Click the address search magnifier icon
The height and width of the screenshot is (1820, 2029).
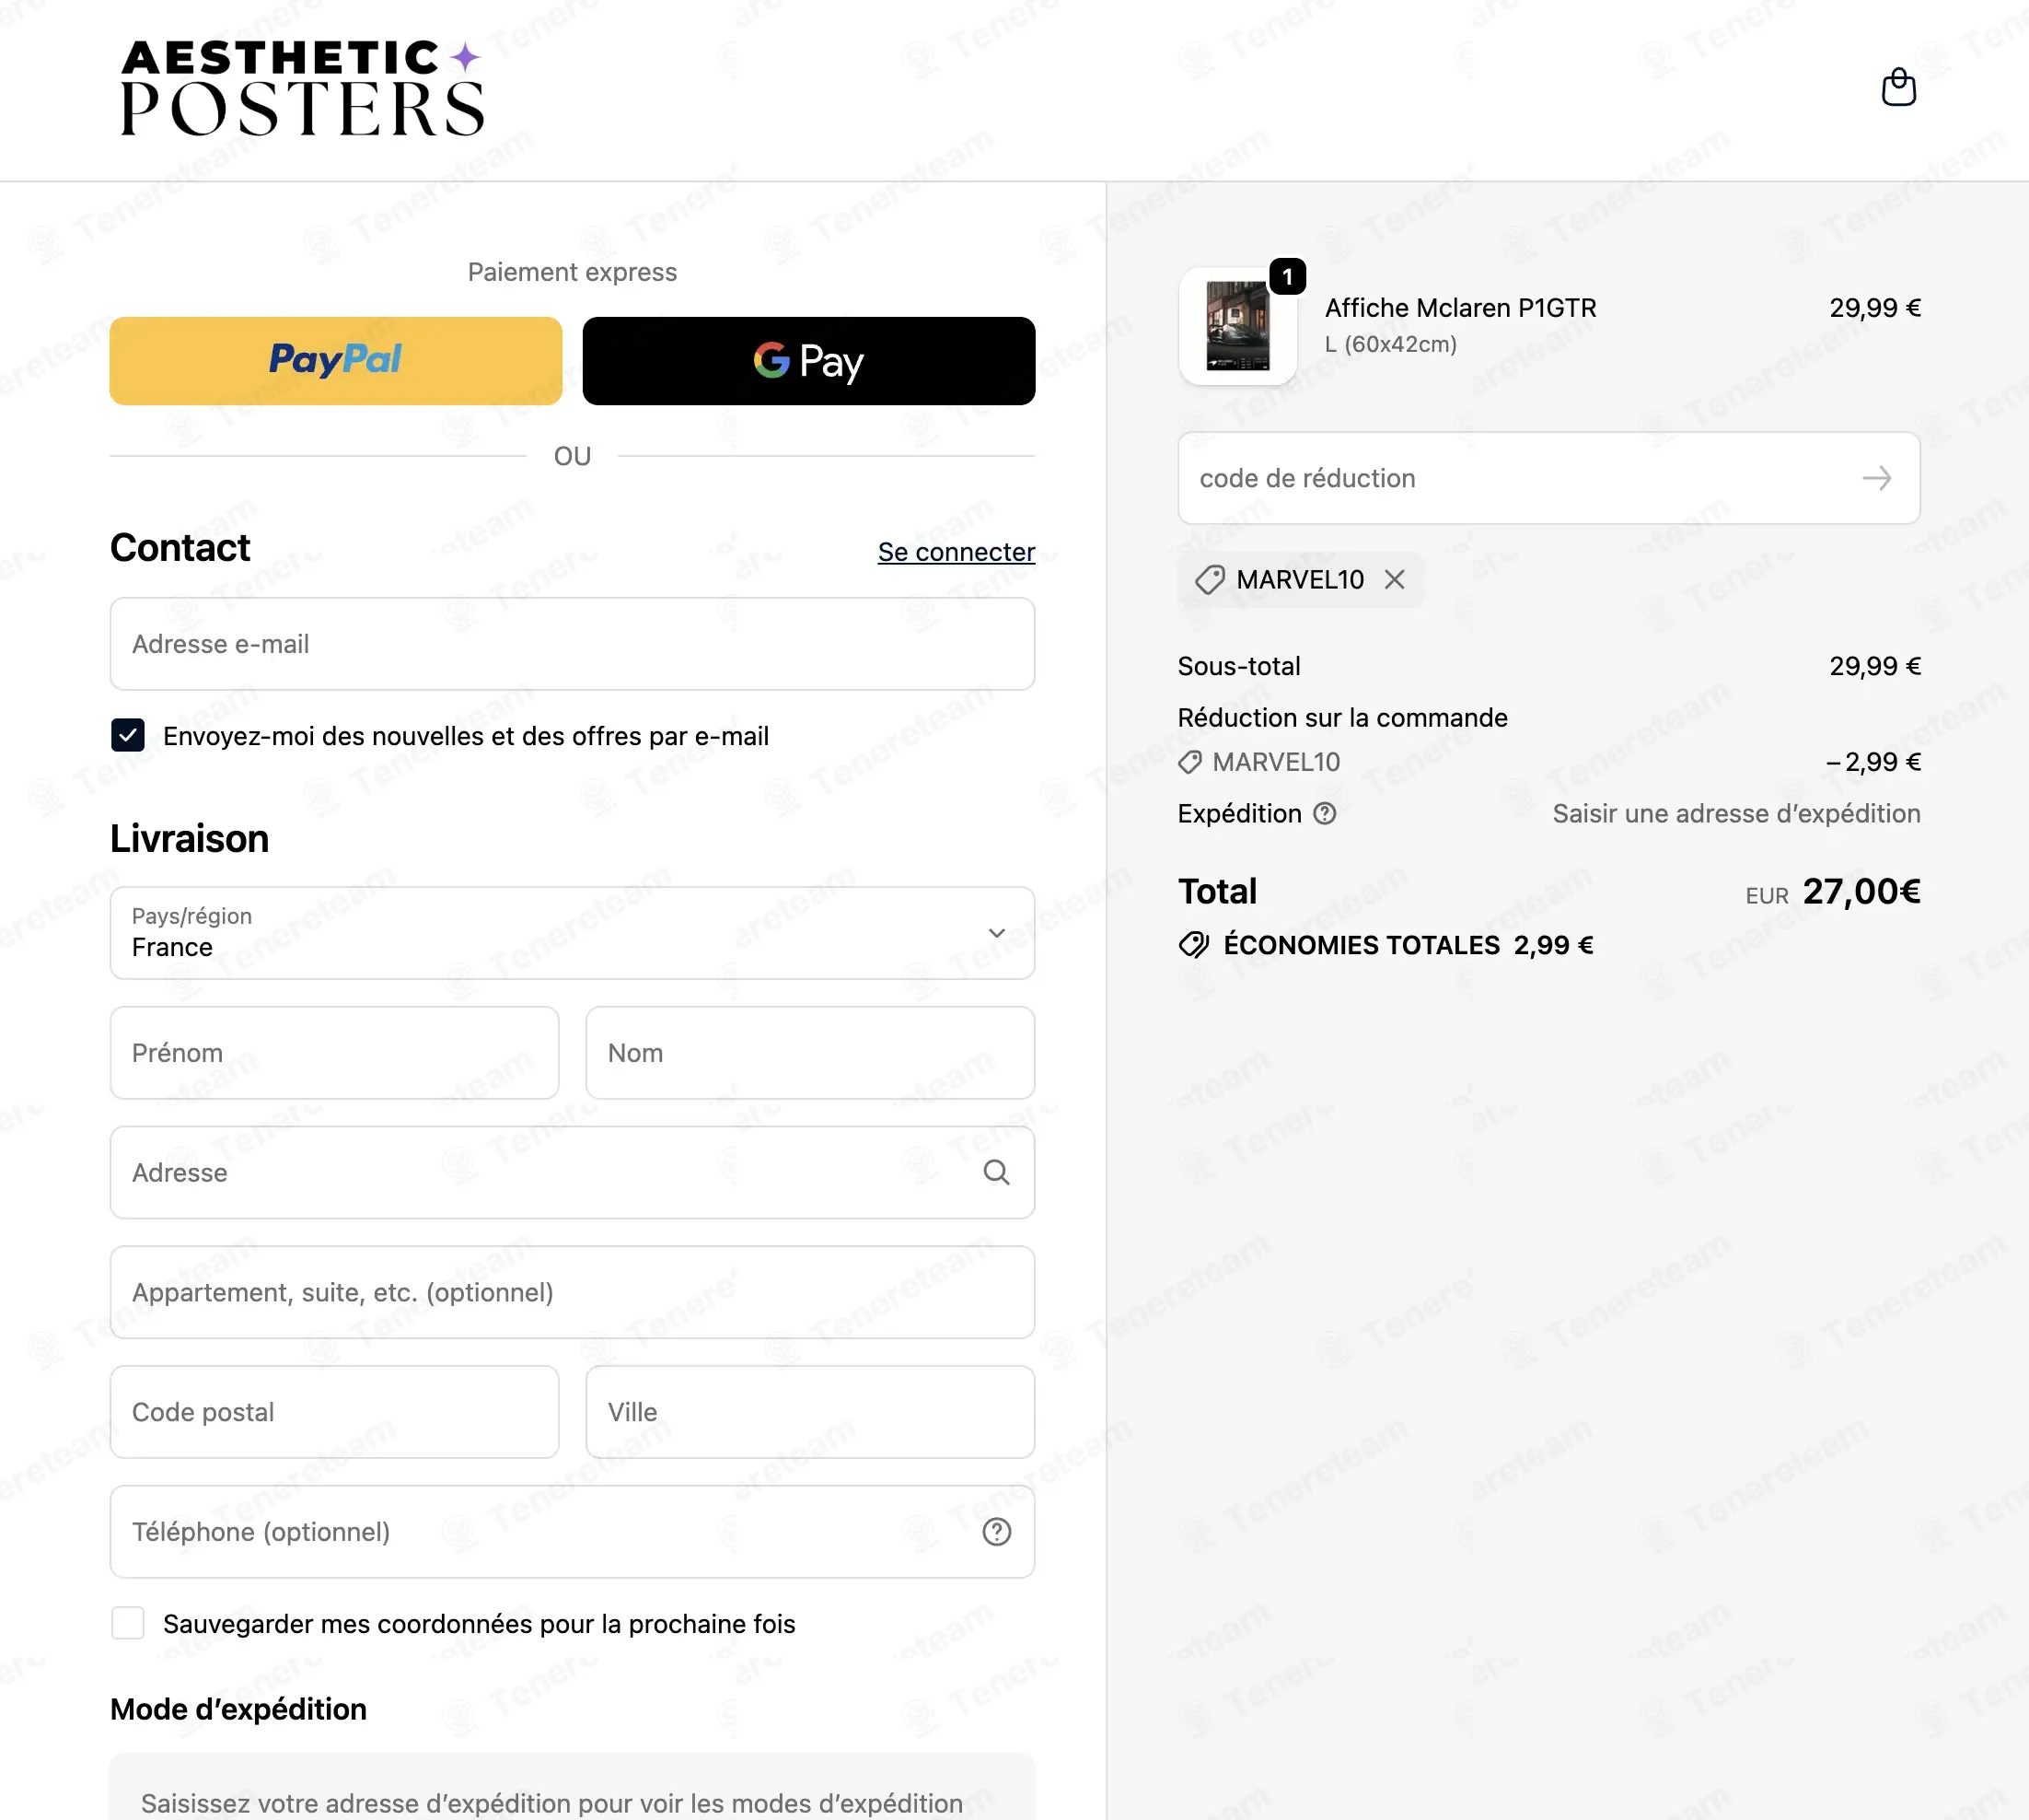click(995, 1172)
